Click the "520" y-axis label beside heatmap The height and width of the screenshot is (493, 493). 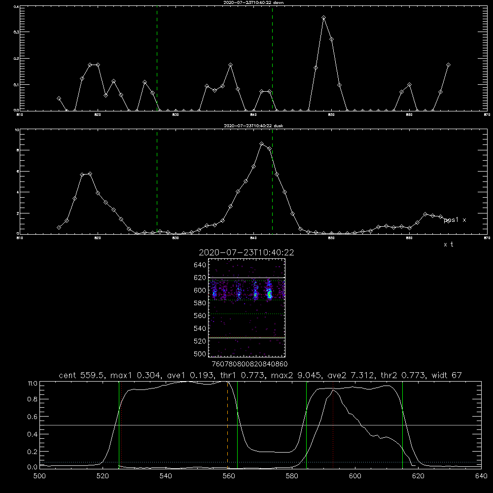pos(200,341)
